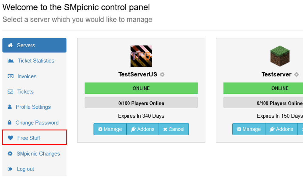
Task: Click the TFG server thumbnail image
Action: pyautogui.click(x=141, y=56)
